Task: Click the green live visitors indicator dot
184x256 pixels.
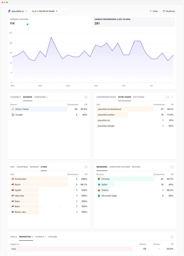Action: [x=28, y=24]
